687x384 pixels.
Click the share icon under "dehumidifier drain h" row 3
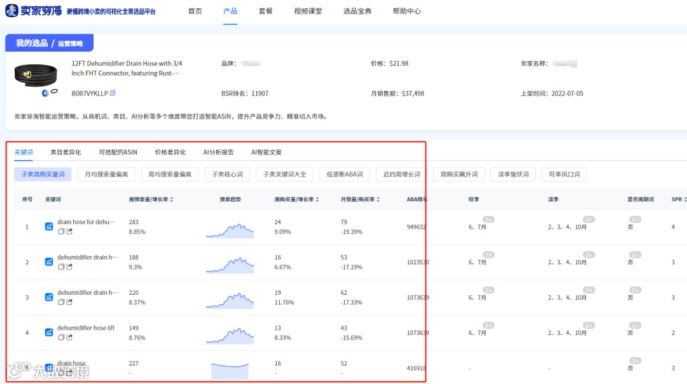click(x=69, y=301)
